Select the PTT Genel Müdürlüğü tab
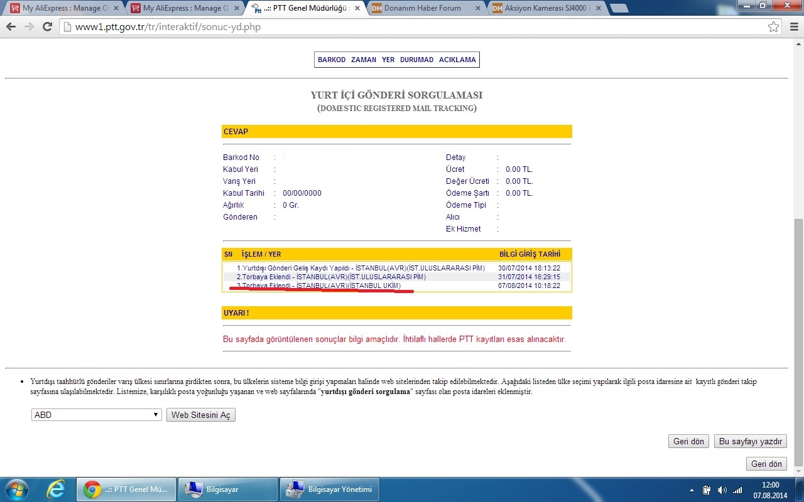This screenshot has width=804, height=502. pyautogui.click(x=304, y=8)
